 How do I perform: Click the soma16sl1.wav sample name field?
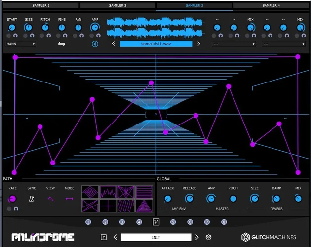click(x=156, y=44)
